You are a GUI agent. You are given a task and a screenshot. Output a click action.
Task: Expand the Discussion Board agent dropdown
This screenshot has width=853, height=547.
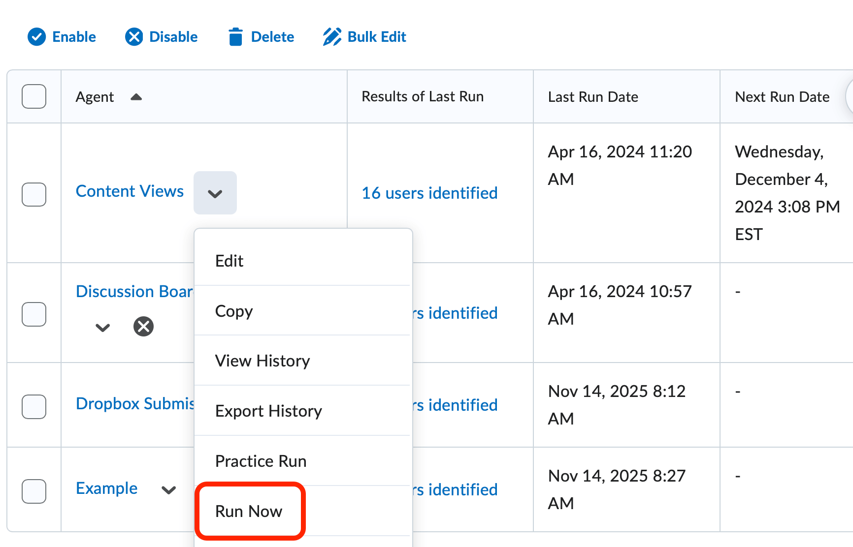[102, 327]
